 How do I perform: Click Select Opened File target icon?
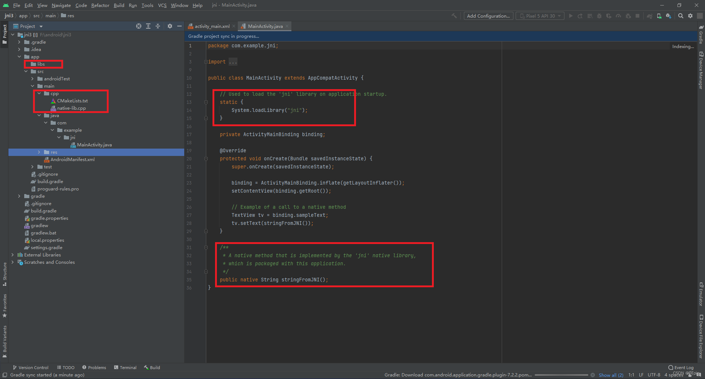(139, 26)
